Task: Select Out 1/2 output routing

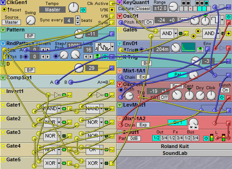Action: pos(156,138)
